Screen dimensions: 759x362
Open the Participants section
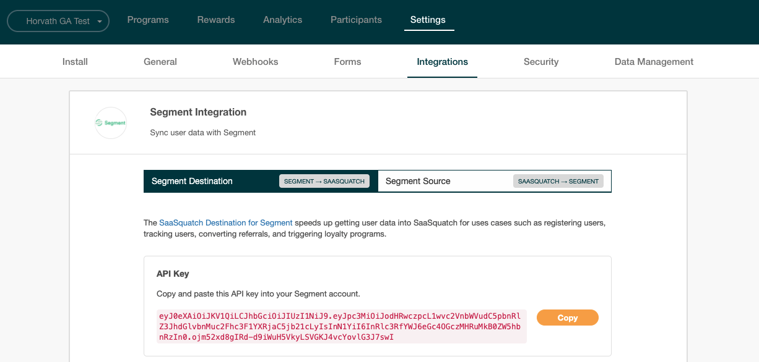356,19
